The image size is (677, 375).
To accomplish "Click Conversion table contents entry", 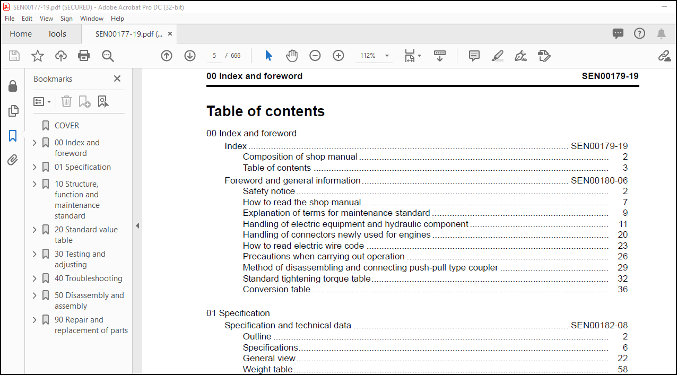I will click(x=276, y=290).
